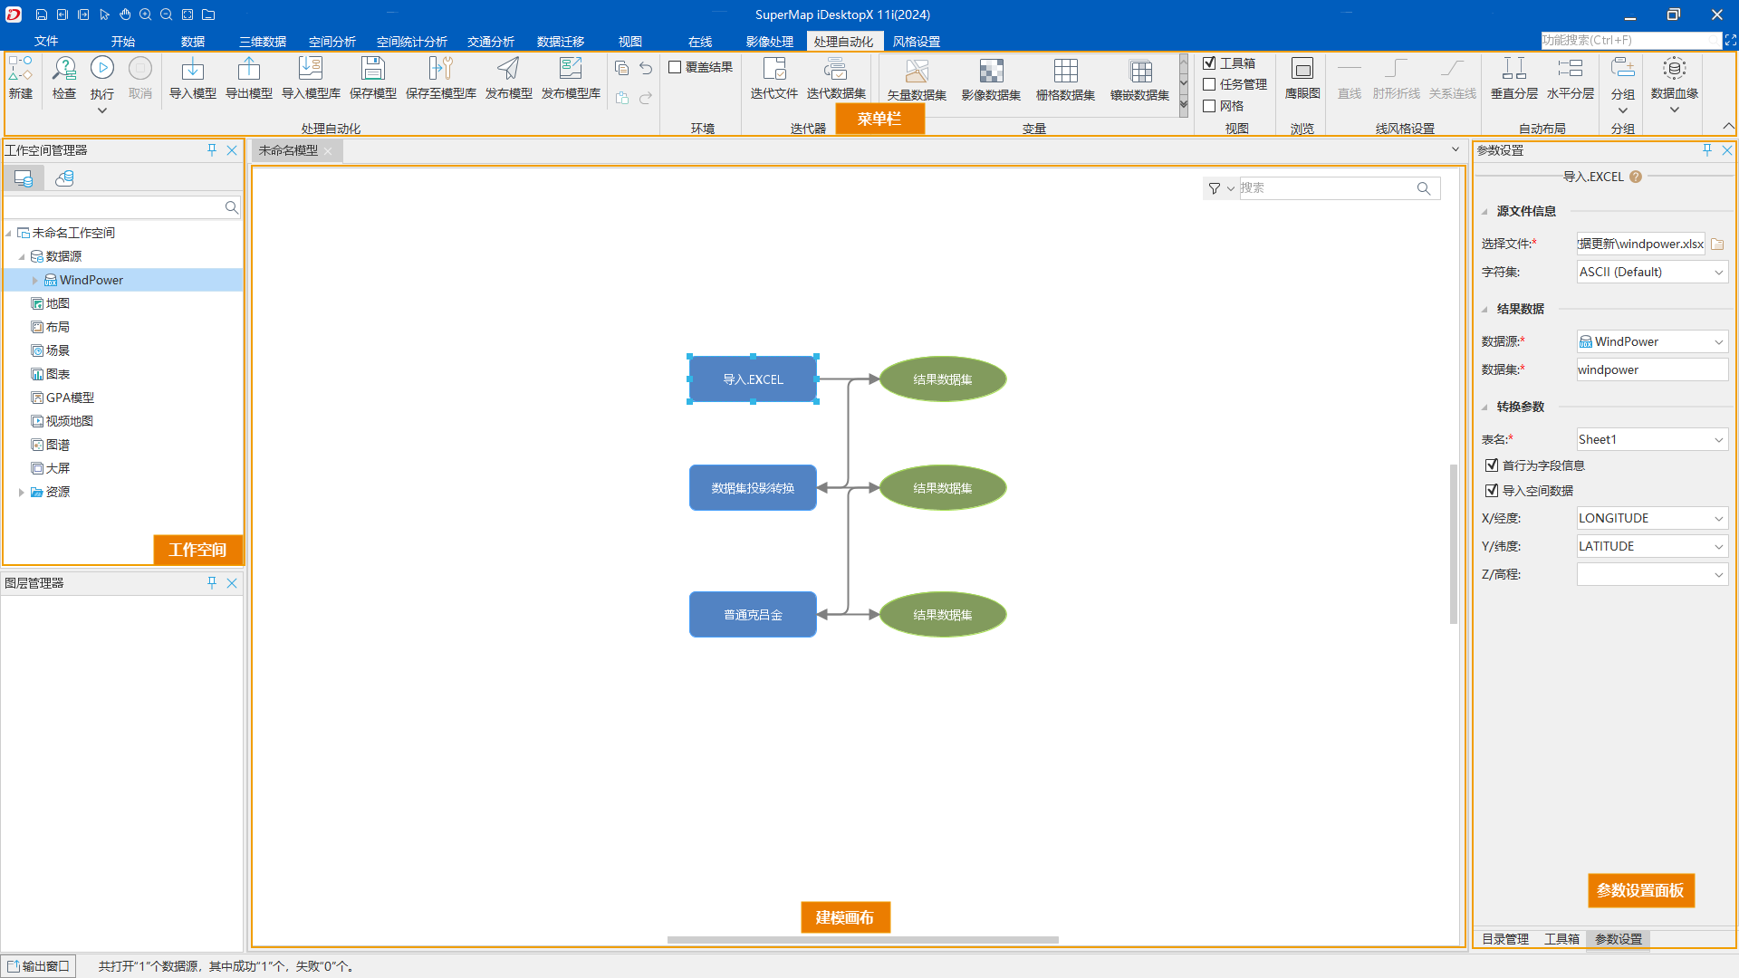Expand the 资源 tree node
The image size is (1739, 978).
click(21, 493)
